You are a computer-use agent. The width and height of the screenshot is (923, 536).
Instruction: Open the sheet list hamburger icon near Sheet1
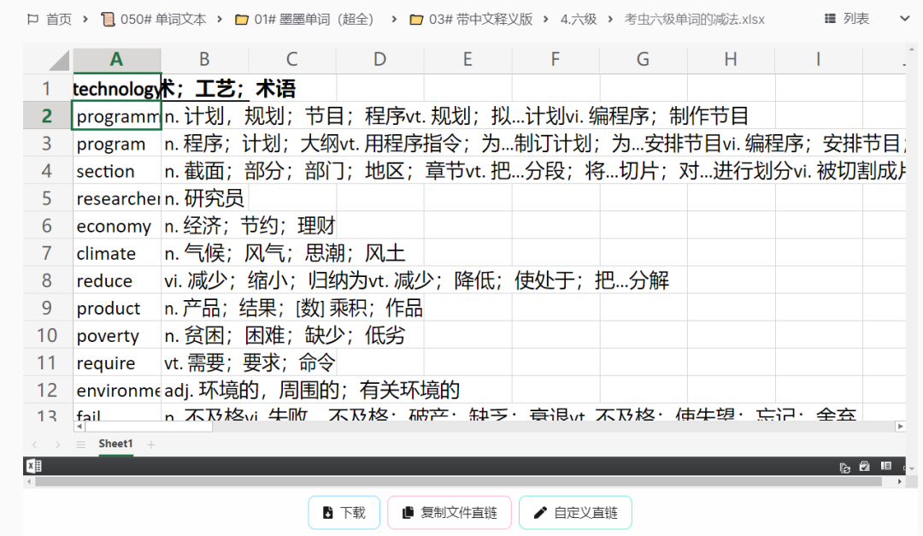pyautogui.click(x=80, y=444)
